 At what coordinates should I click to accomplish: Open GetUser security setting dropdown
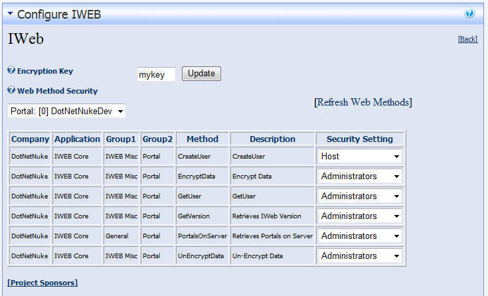click(361, 196)
